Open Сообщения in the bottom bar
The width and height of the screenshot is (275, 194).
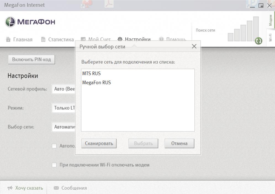tap(74, 188)
